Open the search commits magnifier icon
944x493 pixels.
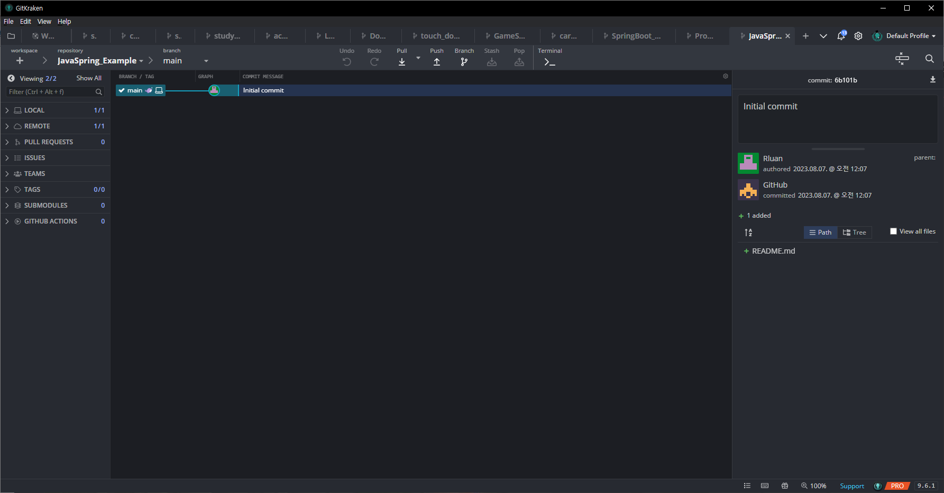coord(930,59)
